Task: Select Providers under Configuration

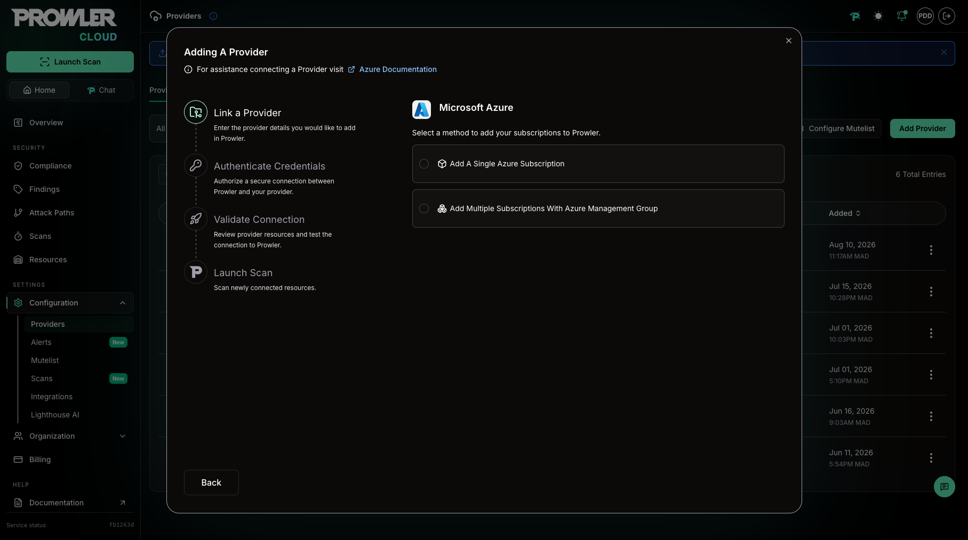Action: point(79,324)
